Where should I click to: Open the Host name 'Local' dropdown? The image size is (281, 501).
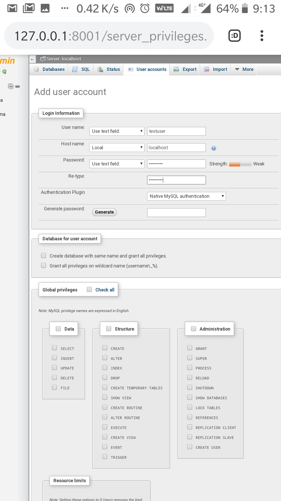(117, 147)
